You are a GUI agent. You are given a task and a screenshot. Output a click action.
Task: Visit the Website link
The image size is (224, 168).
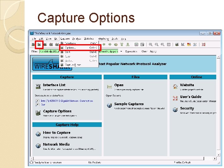pyautogui.click(x=187, y=85)
